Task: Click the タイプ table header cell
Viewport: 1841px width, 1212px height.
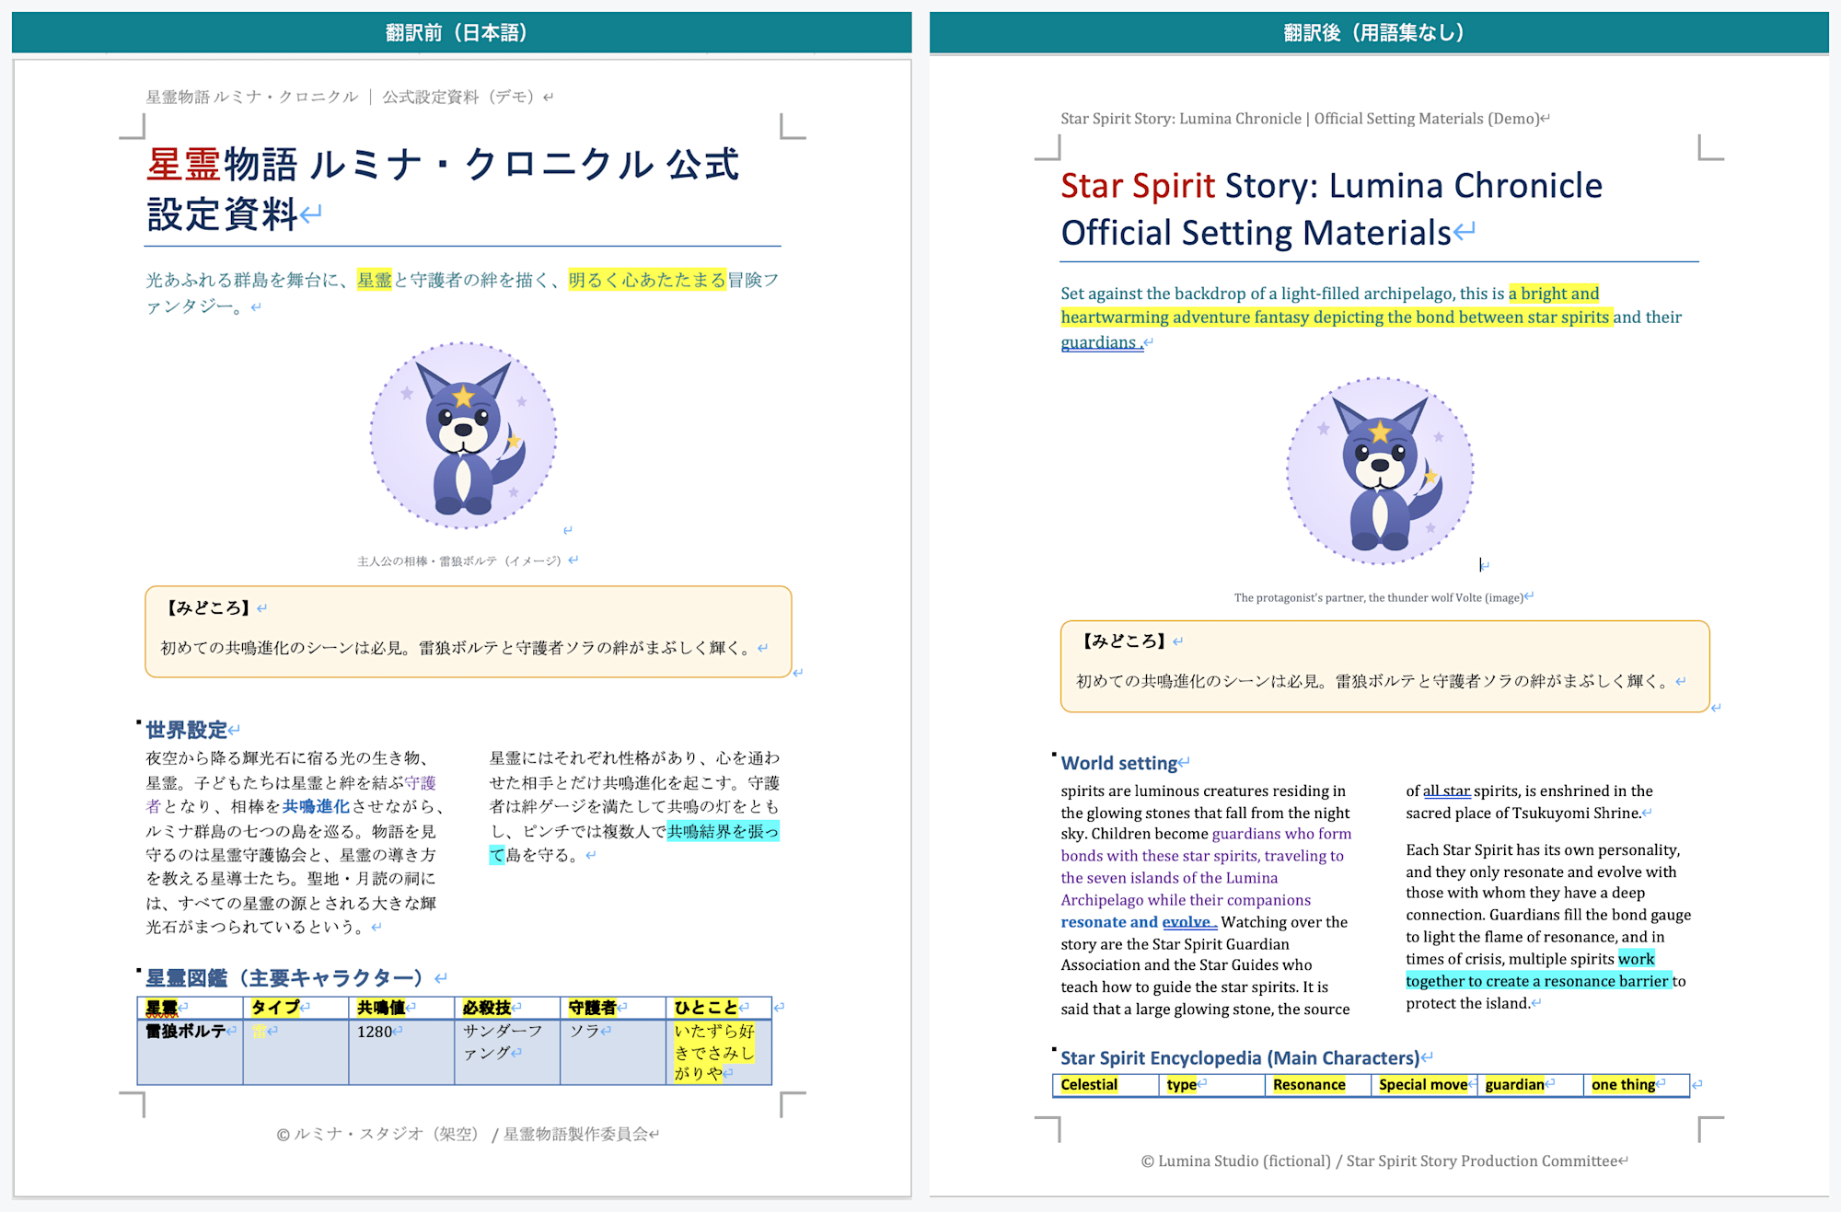Action: click(295, 1008)
